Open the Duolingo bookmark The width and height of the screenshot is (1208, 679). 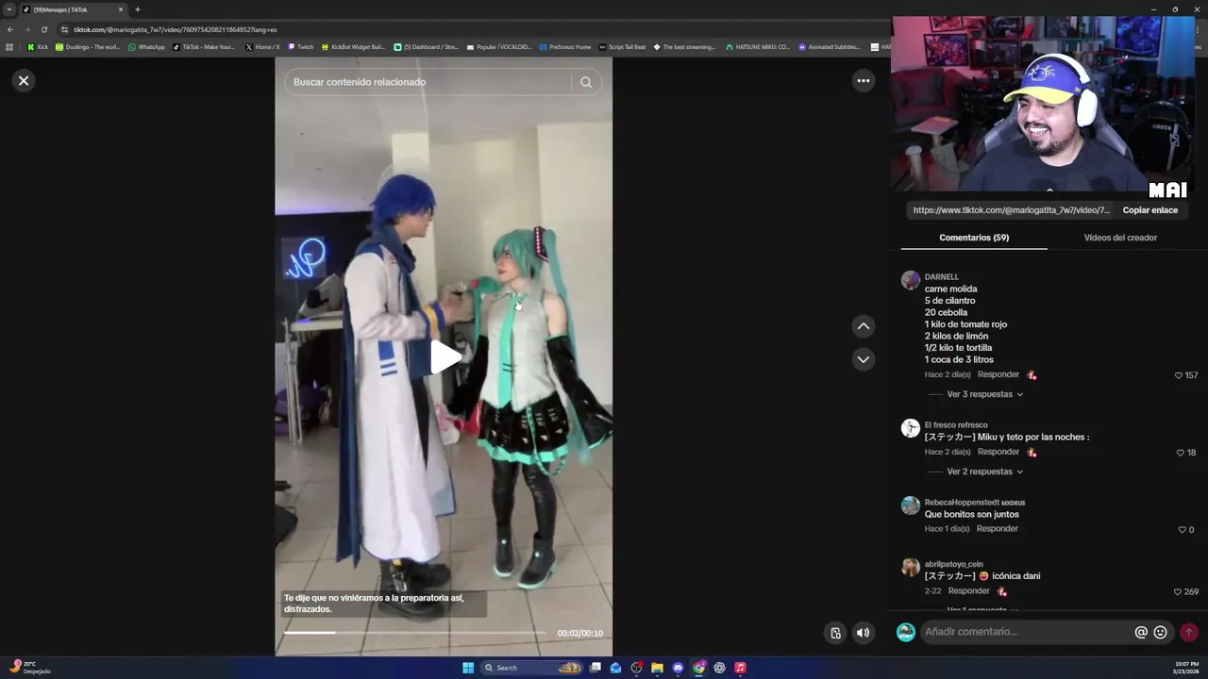click(88, 47)
